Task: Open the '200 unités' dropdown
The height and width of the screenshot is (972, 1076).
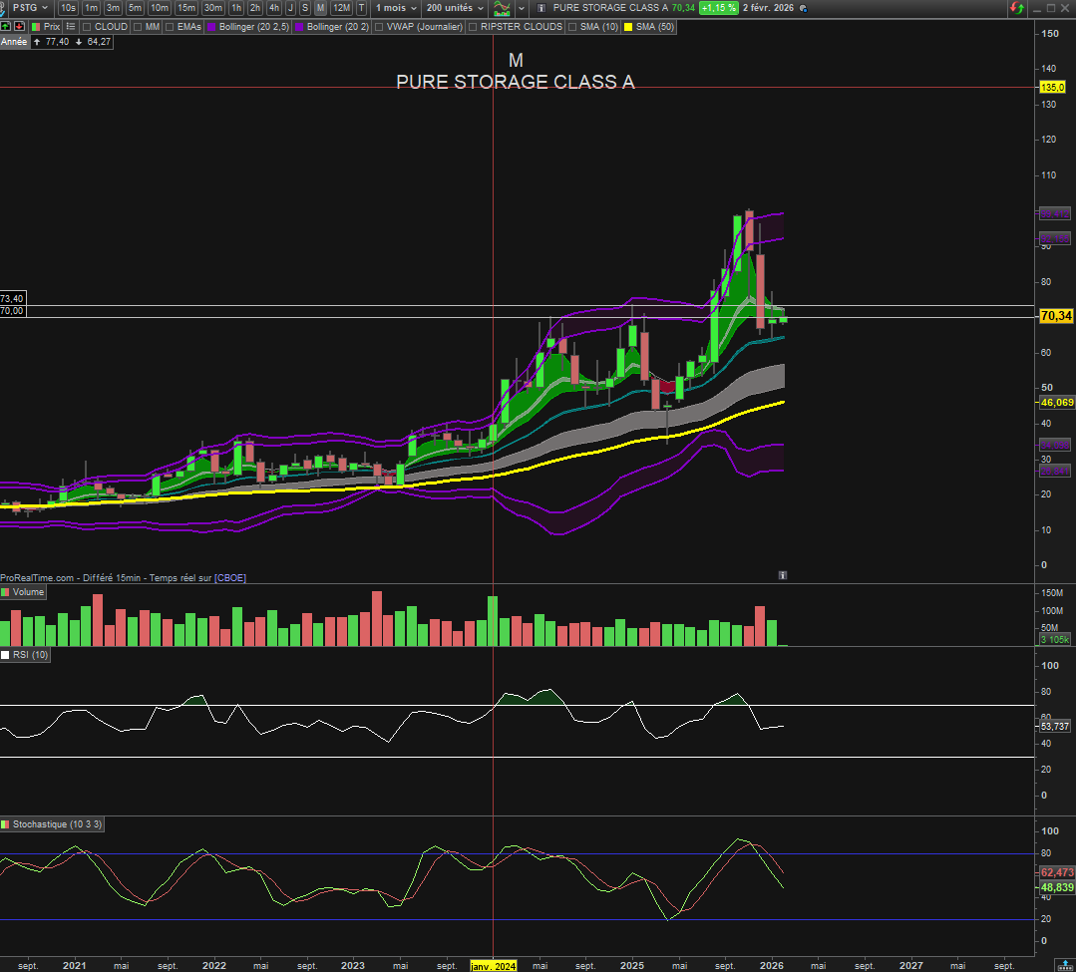Action: [455, 8]
